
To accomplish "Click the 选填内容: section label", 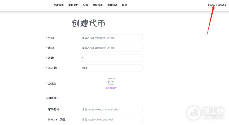I will (x=52, y=98).
